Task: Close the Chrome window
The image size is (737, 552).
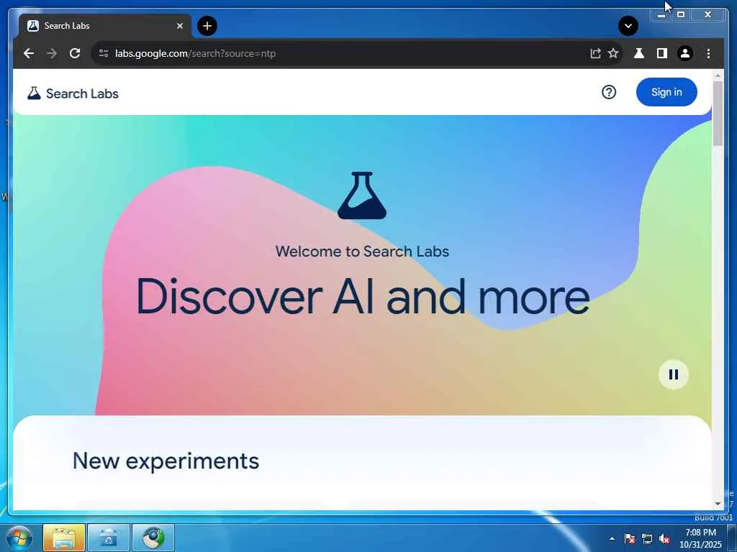Action: tap(708, 15)
